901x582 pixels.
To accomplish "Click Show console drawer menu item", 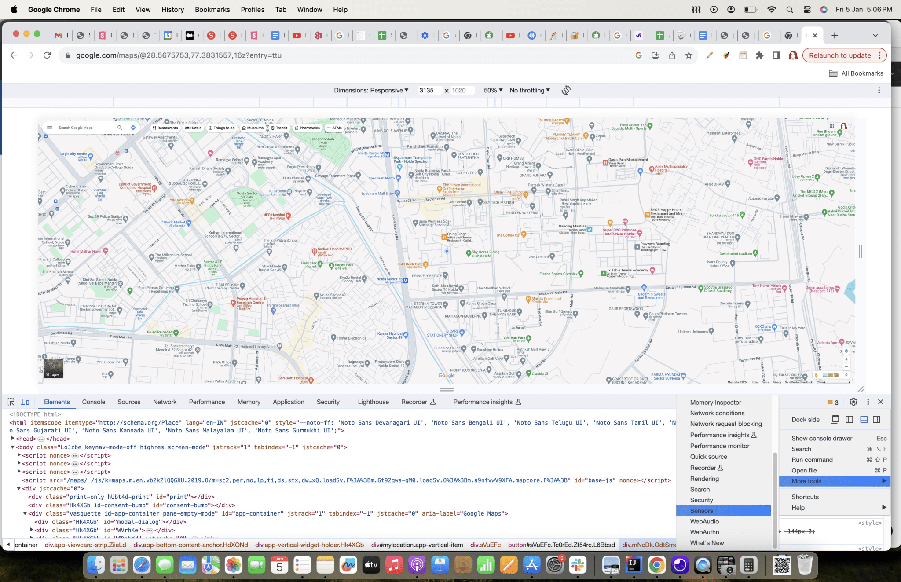I will 835,438.
